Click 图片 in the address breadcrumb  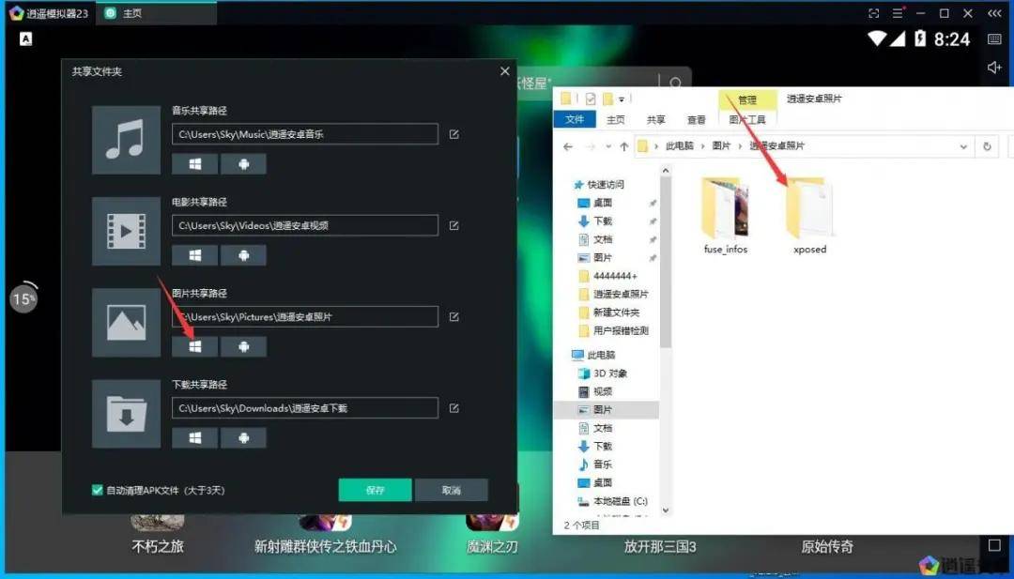tap(721, 146)
